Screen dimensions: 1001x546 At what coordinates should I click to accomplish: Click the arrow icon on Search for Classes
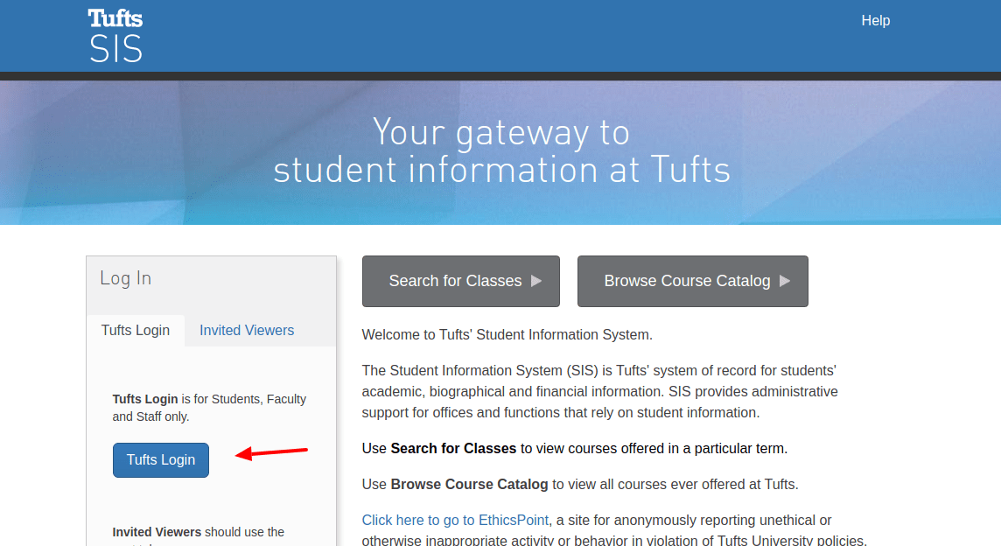pyautogui.click(x=535, y=281)
